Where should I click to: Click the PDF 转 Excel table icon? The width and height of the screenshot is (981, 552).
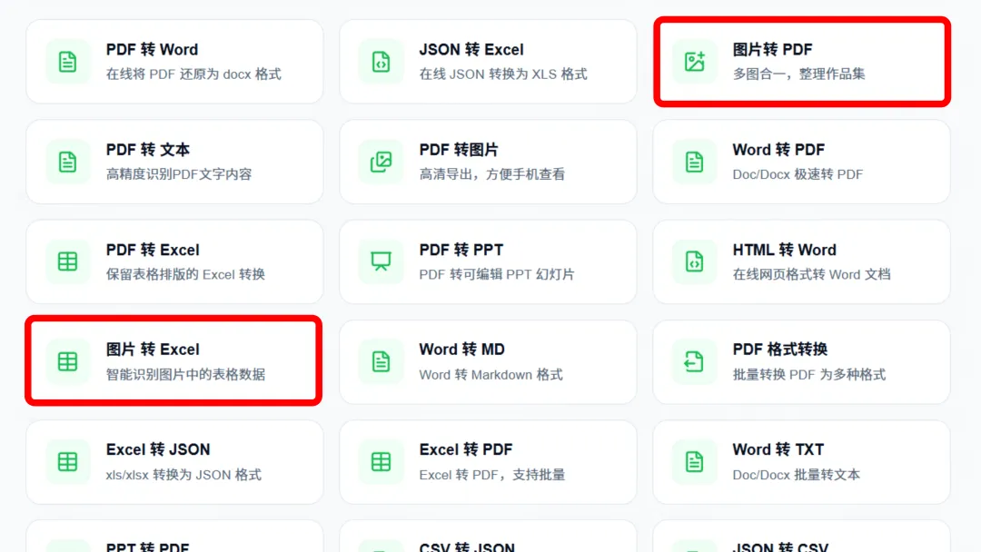[67, 261]
